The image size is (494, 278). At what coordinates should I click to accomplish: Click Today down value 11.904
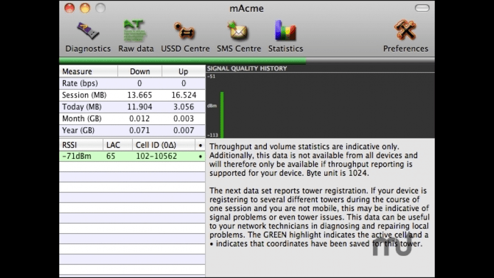click(140, 107)
